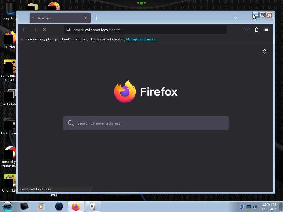
Task: Open the 'none of y' desktop icon
Action: [x=9, y=157]
